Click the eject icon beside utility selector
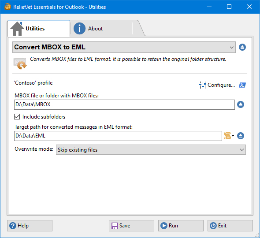Viewport: 260px width, 238px height. tap(242, 47)
